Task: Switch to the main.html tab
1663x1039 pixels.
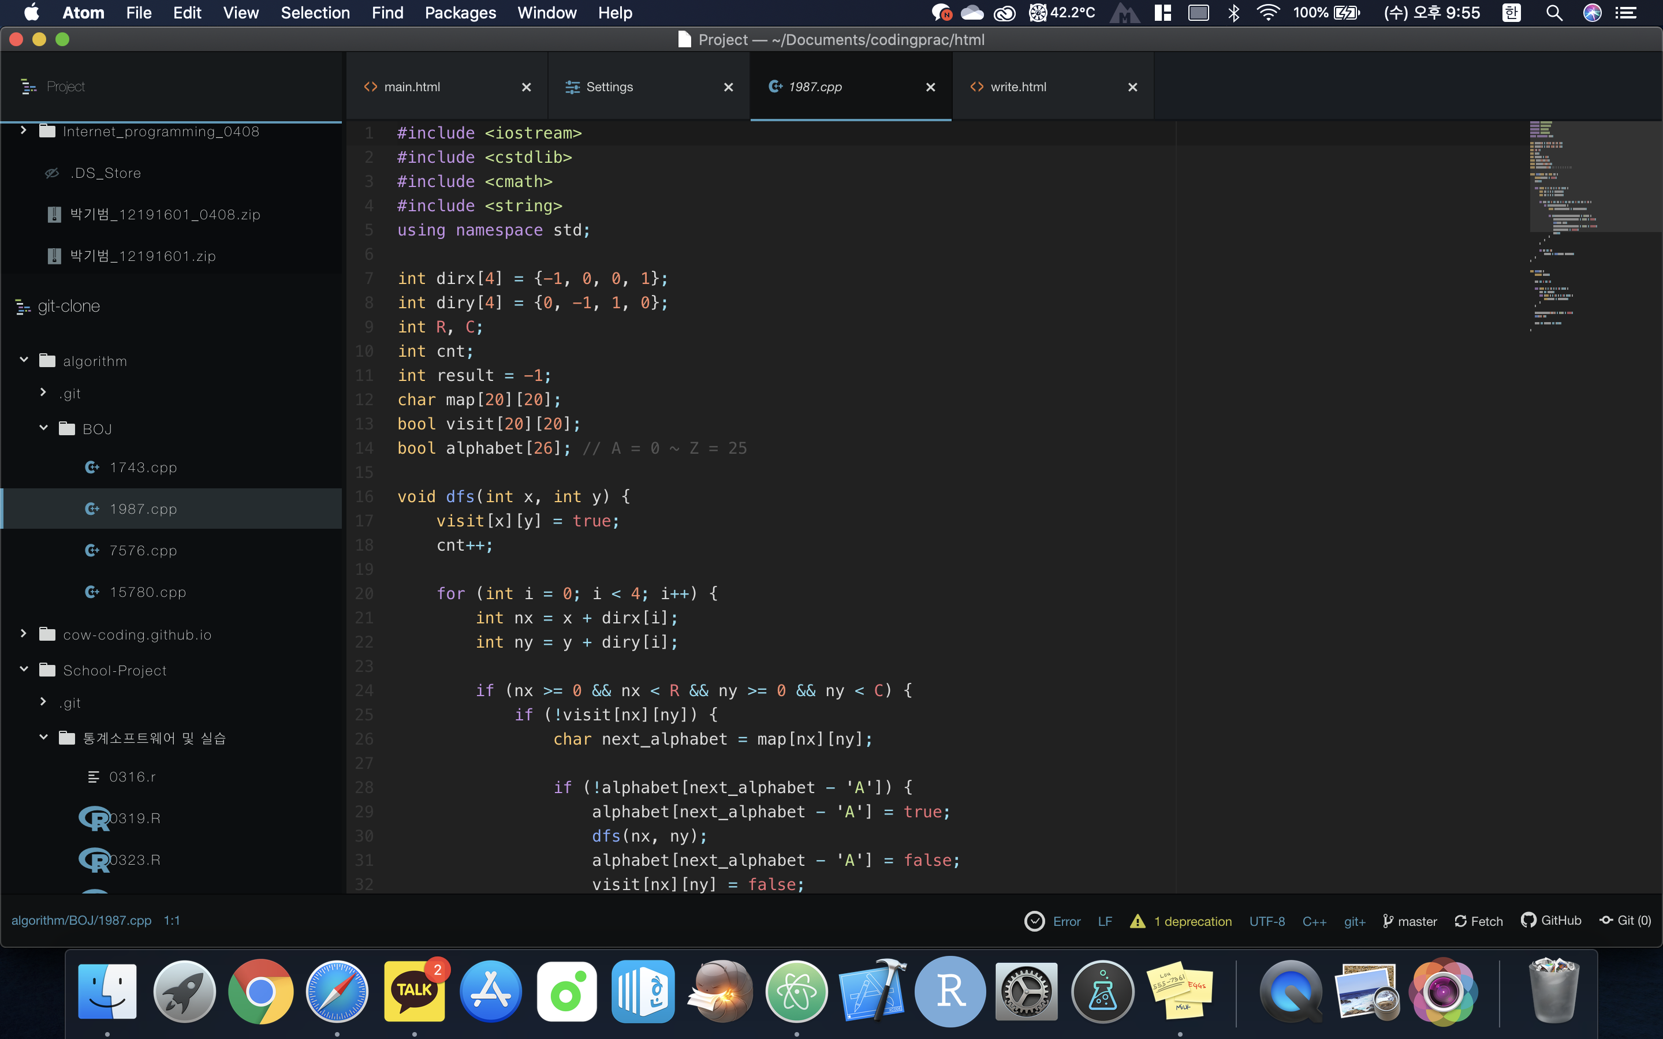Action: click(x=412, y=87)
